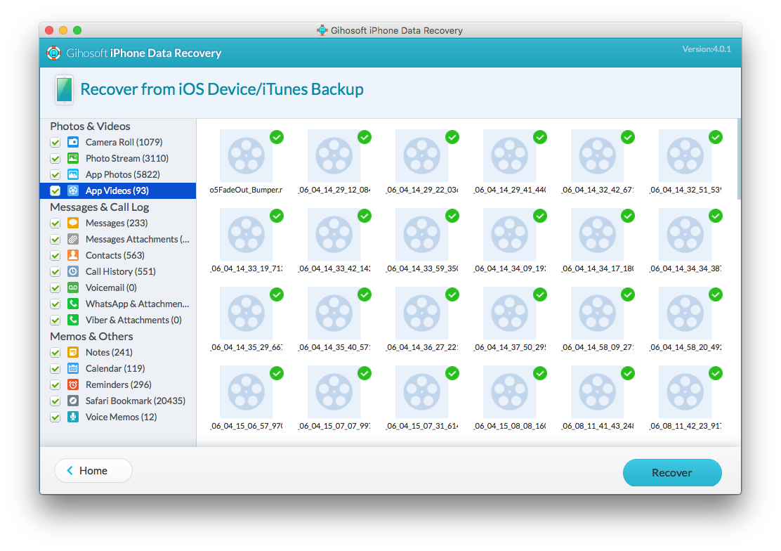Click the WhatsApp phone icon
The height and width of the screenshot is (551, 781).
coord(73,304)
